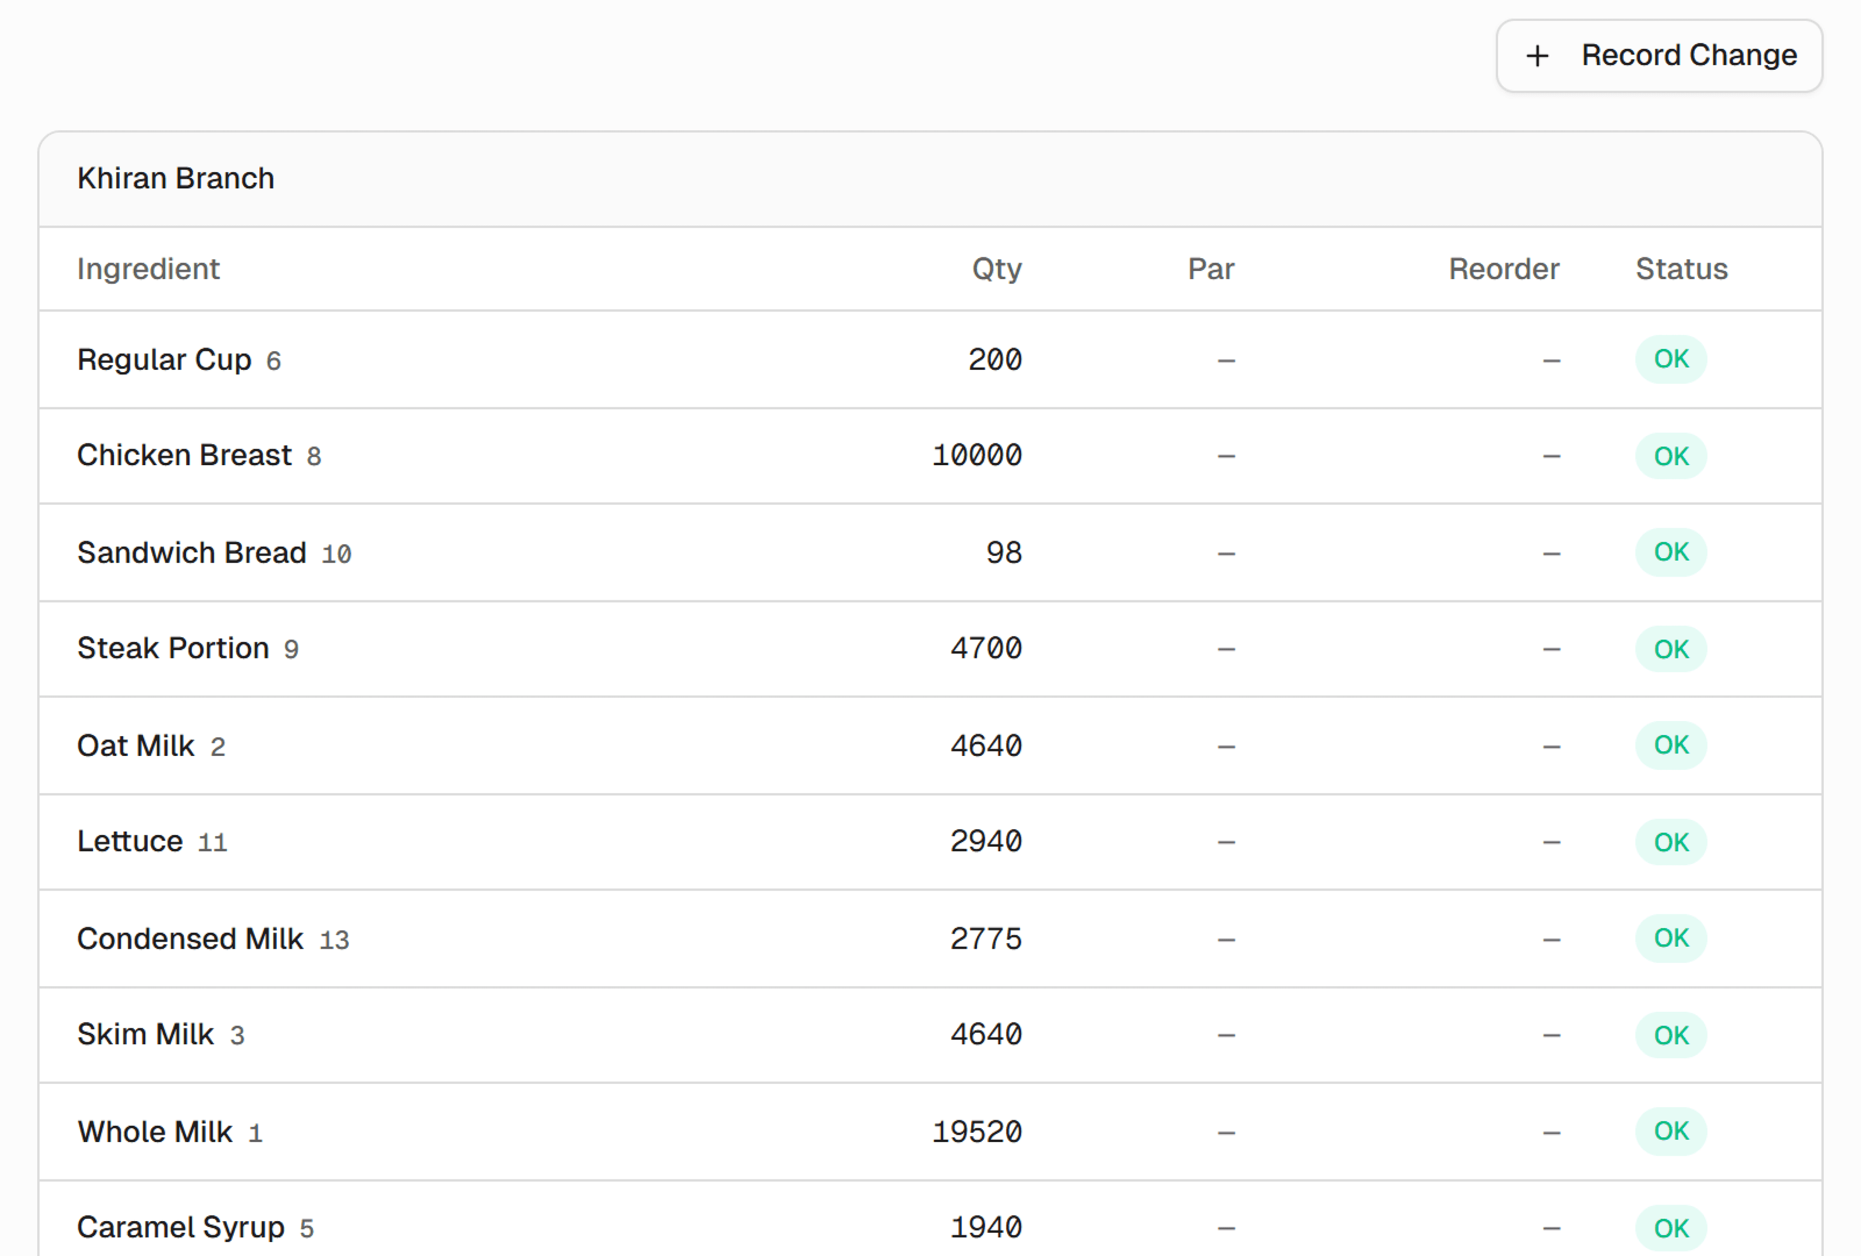
Task: Click the Par column header
Action: click(x=1210, y=269)
